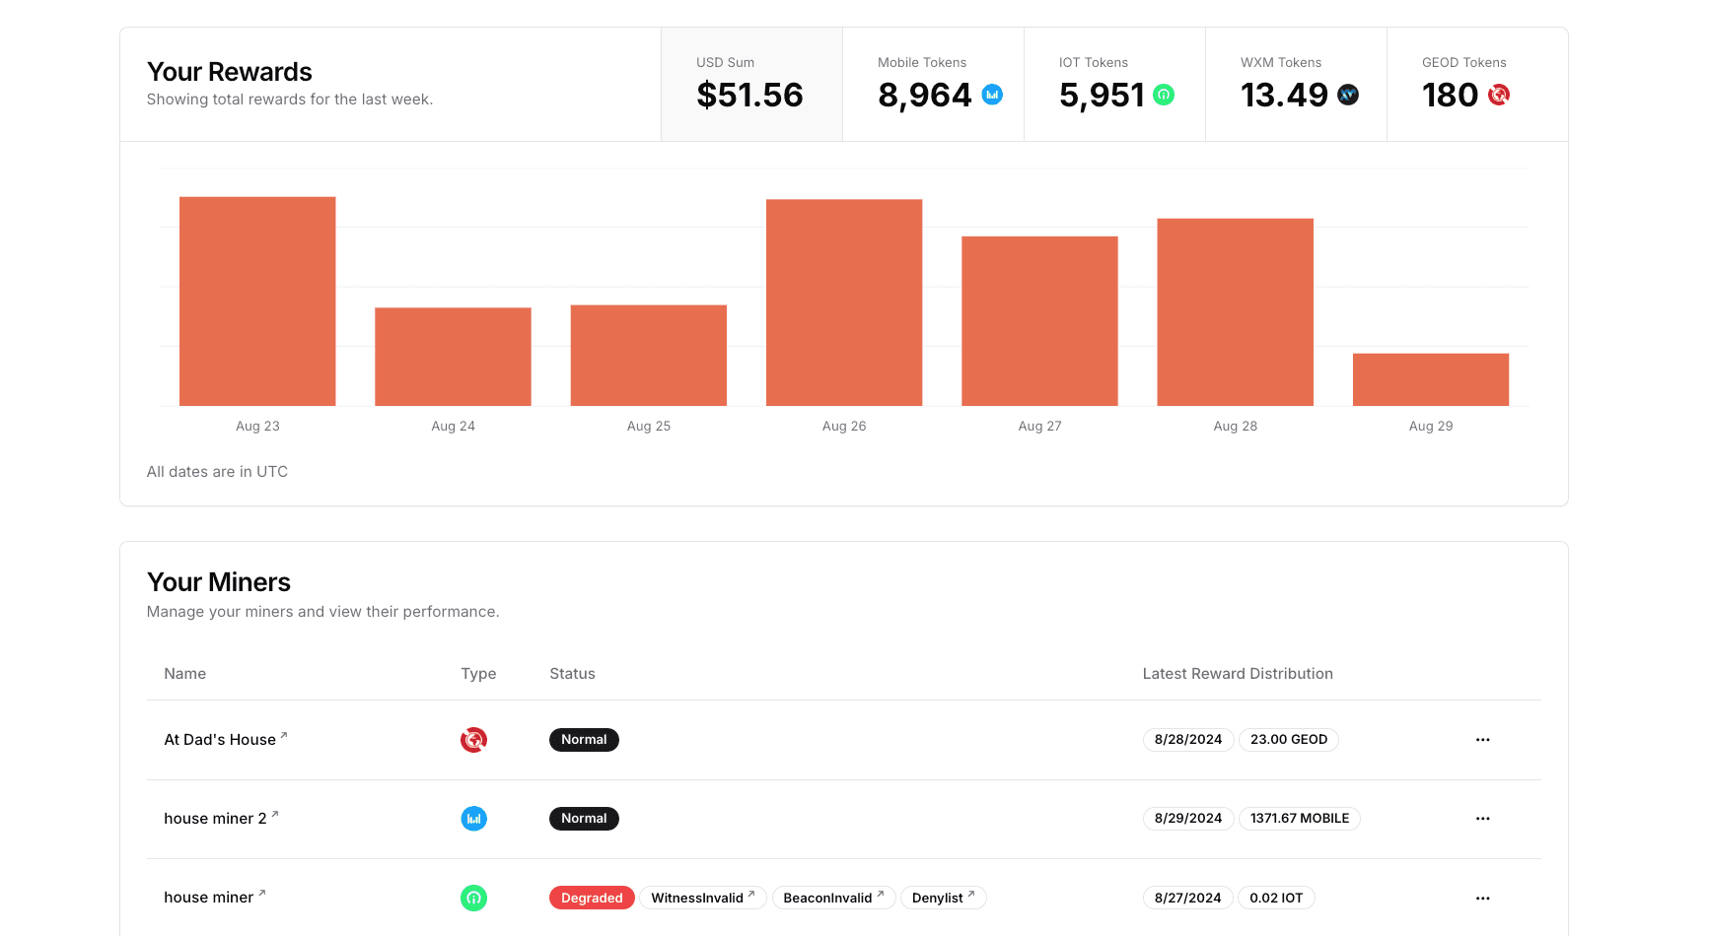
Task: Select the WXM Tokens tab
Action: click(x=1296, y=85)
